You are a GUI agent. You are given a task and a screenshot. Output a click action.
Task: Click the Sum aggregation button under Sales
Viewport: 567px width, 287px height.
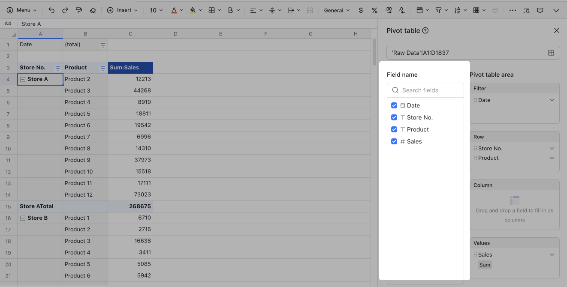[485, 265]
